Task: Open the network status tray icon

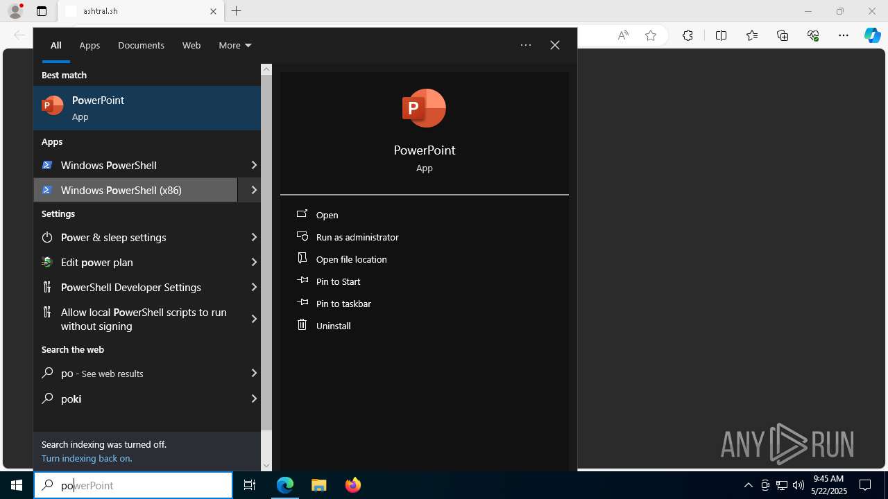Action: (x=782, y=485)
